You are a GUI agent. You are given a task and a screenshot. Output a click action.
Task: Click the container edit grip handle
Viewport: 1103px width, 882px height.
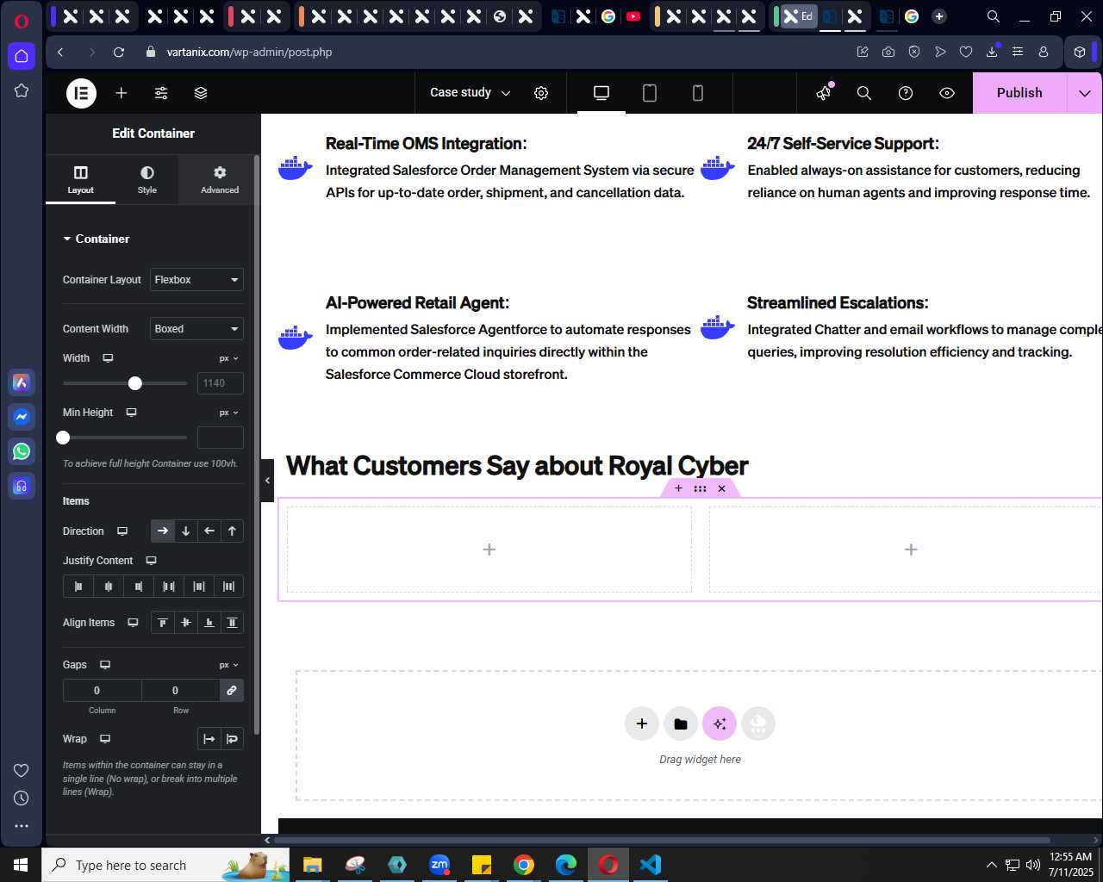point(700,488)
